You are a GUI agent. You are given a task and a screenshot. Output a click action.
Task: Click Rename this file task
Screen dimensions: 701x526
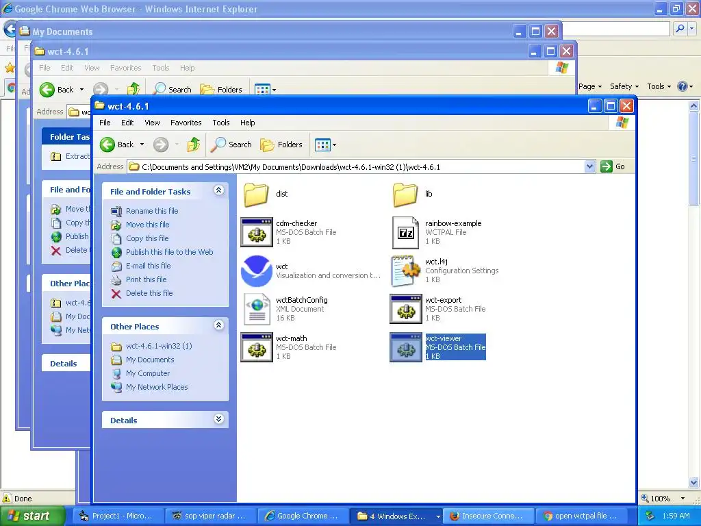point(152,211)
